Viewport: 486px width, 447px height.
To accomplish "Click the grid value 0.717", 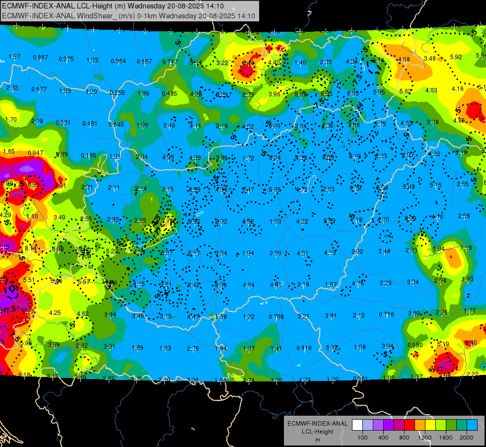I will click(x=170, y=62).
